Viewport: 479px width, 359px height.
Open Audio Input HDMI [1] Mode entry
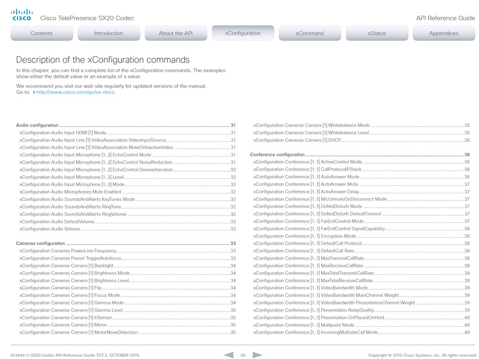pyautogui.click(x=128, y=133)
